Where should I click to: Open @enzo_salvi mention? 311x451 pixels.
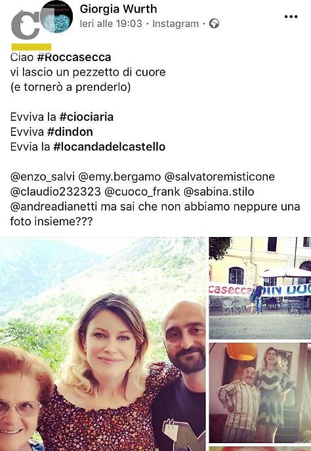[43, 177]
